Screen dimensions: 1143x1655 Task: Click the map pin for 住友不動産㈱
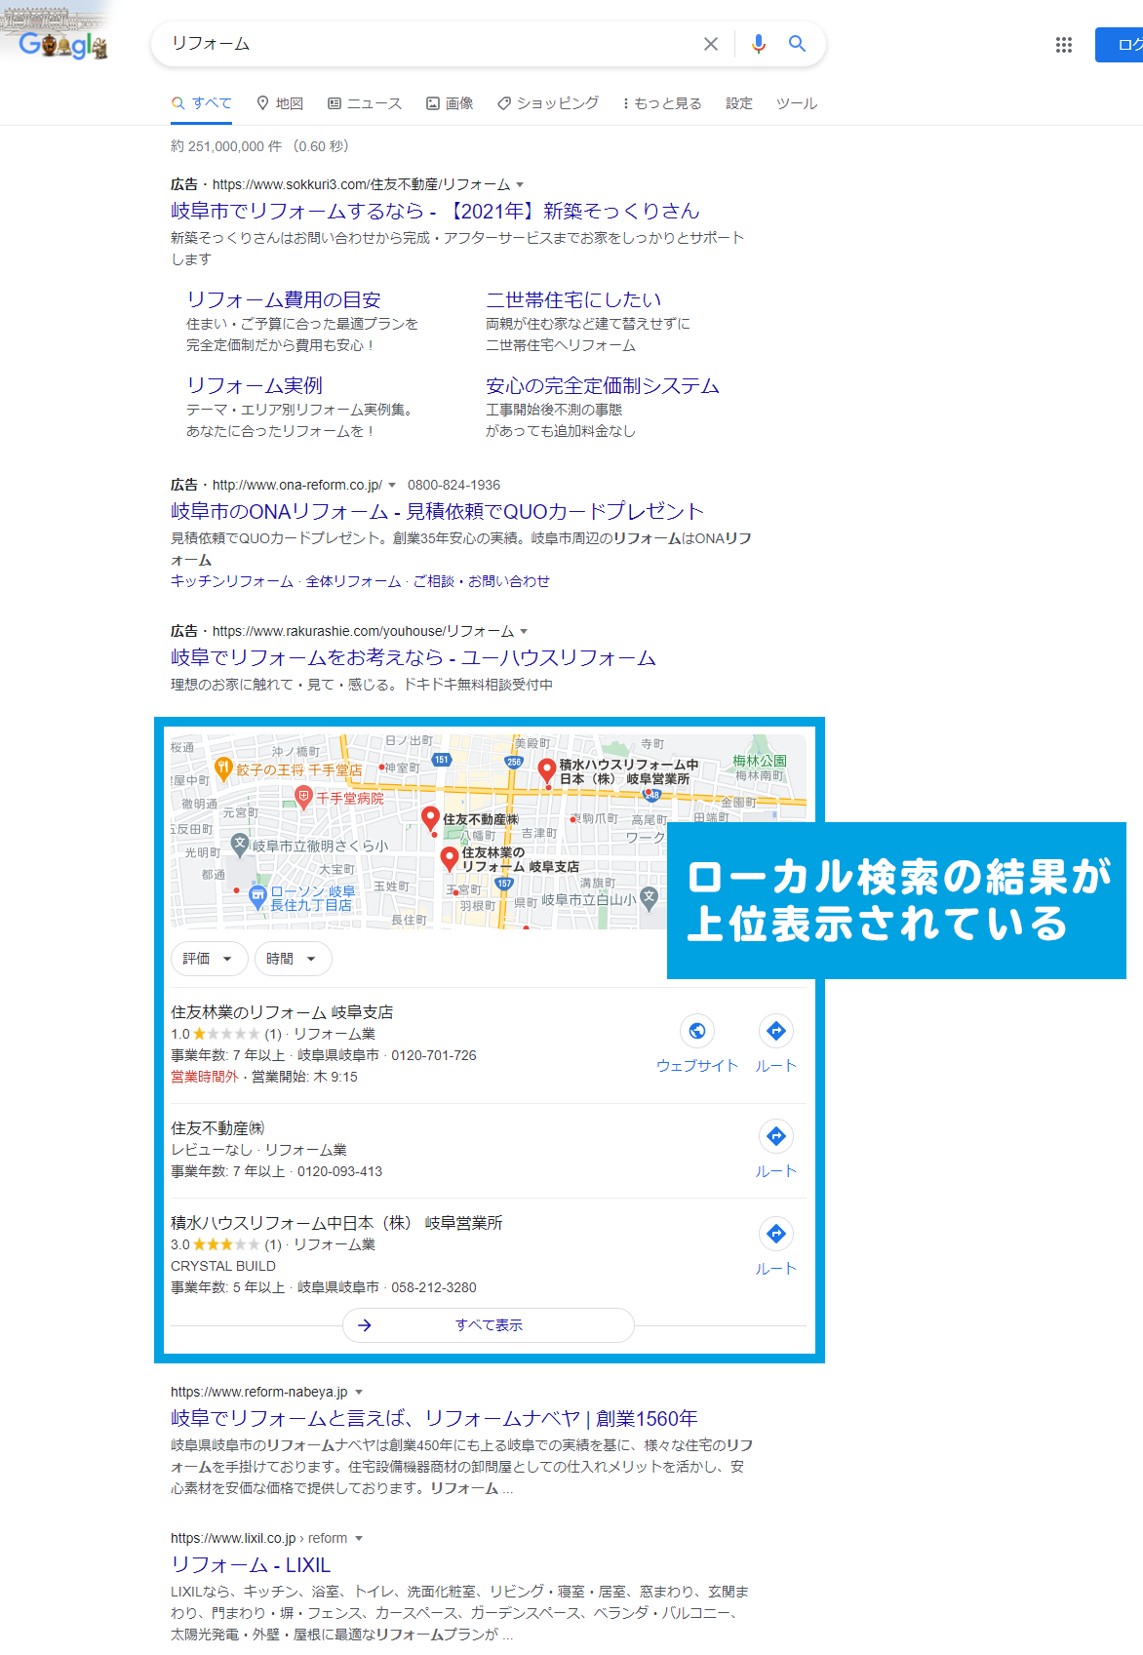[x=430, y=819]
